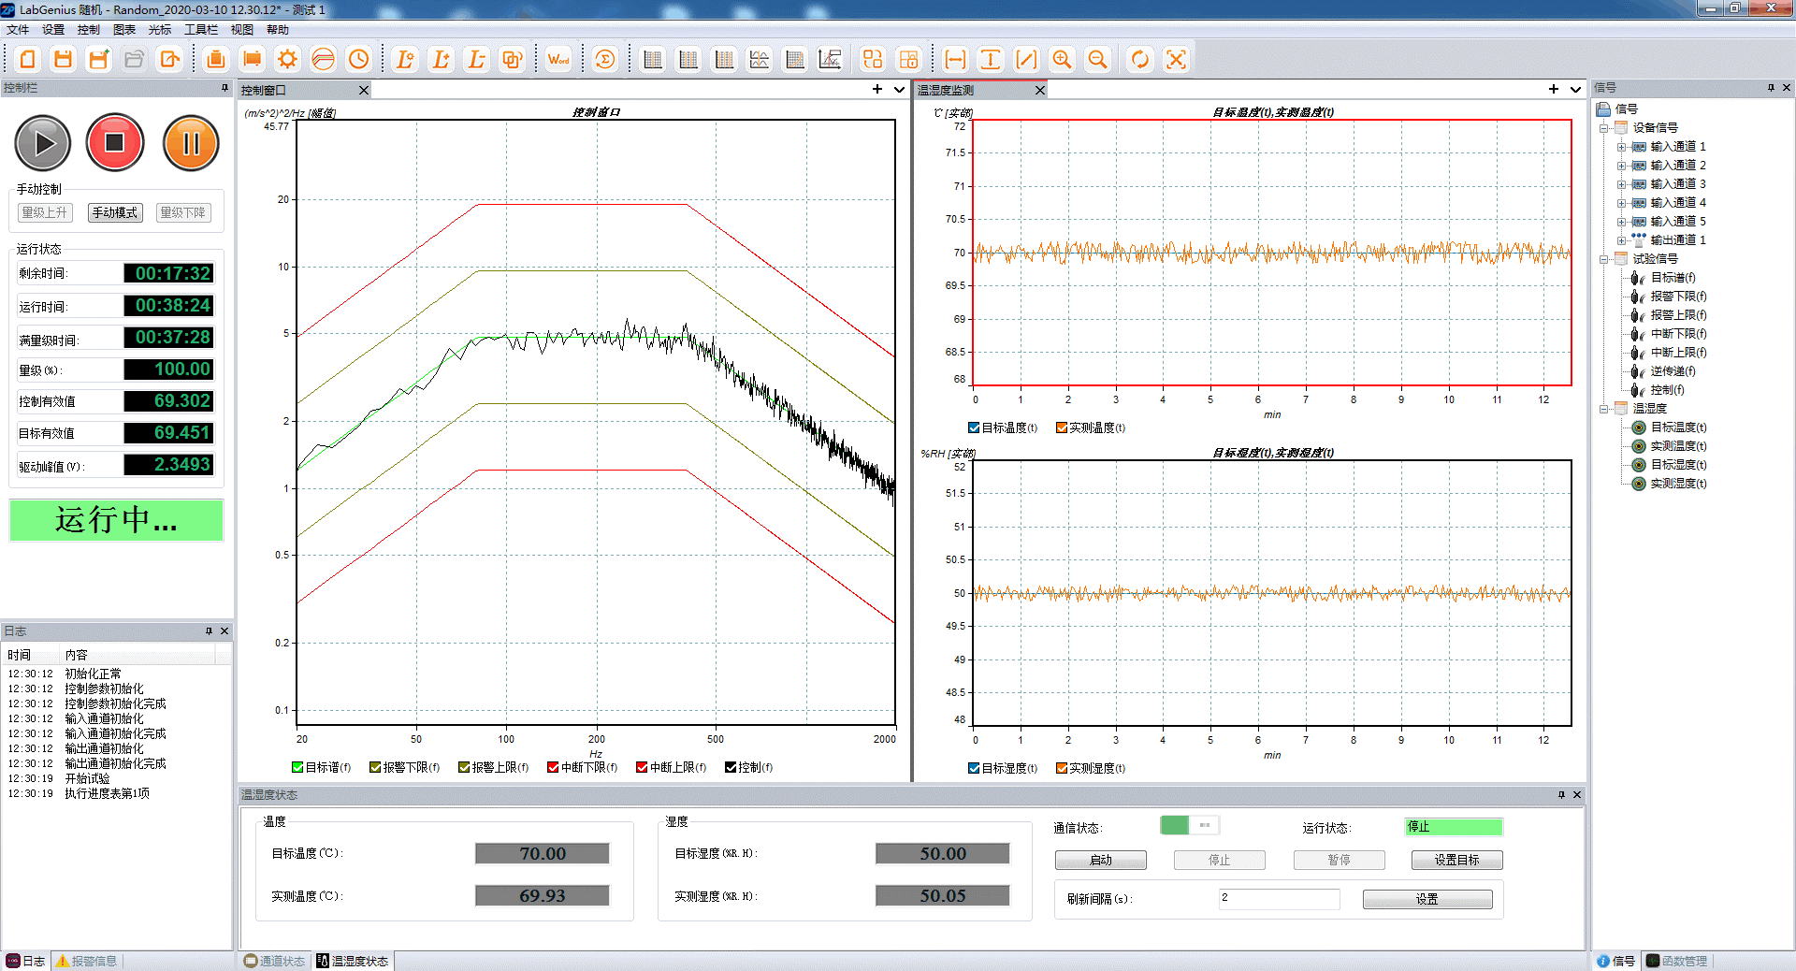The width and height of the screenshot is (1796, 971).
Task: Add a new pane with the 控制窗口 plus
Action: [877, 89]
